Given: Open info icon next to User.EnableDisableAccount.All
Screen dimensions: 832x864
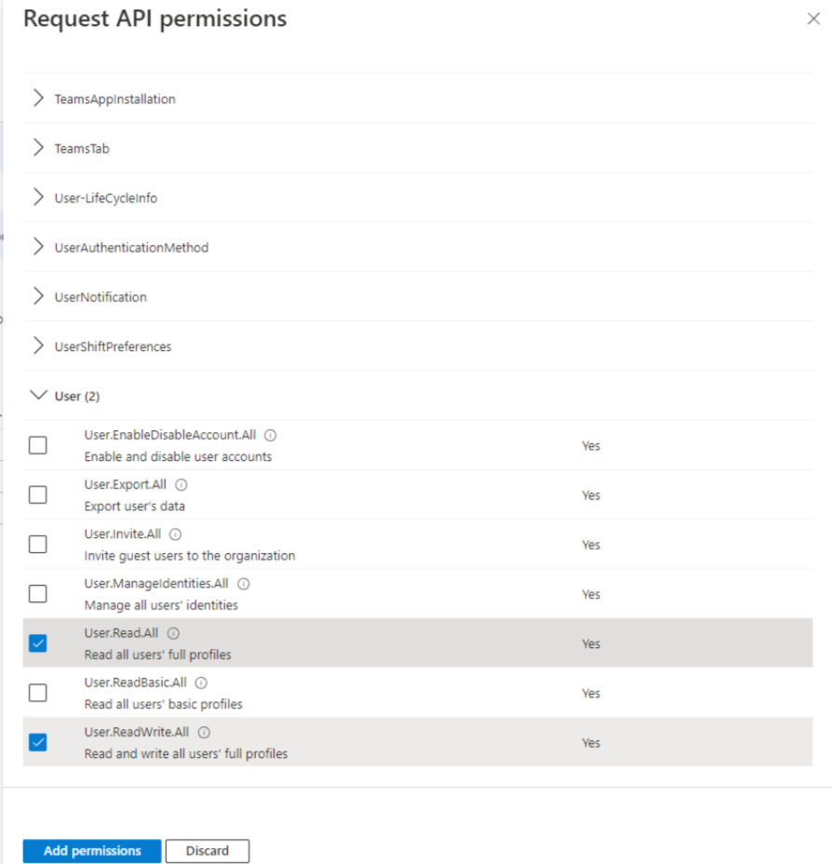Looking at the screenshot, I should (x=270, y=436).
